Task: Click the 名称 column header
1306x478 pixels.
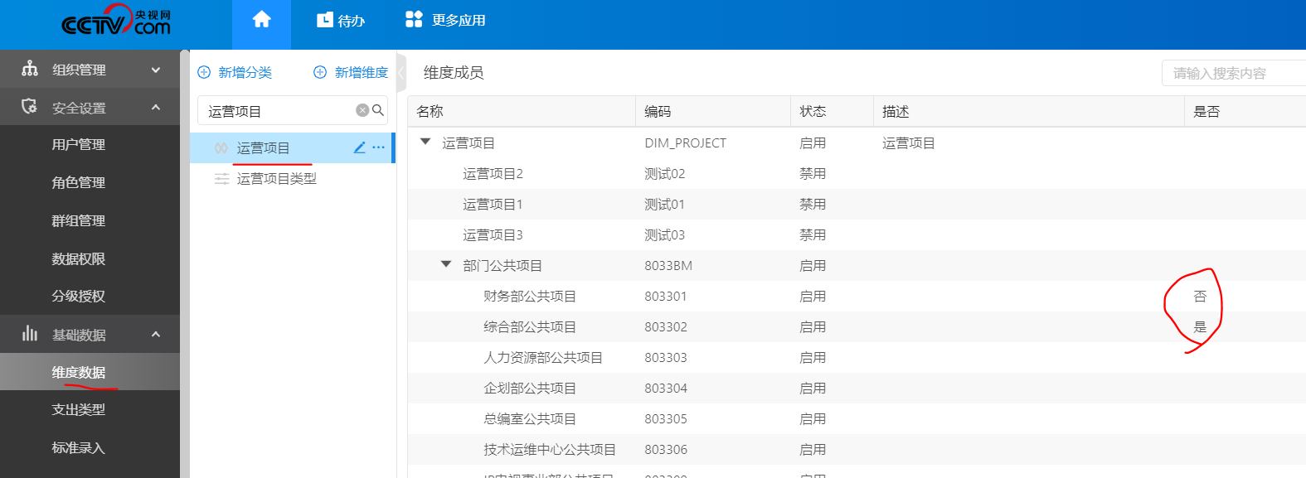Action: point(430,111)
